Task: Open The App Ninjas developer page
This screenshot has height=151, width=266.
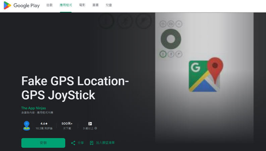Action: click(x=34, y=108)
